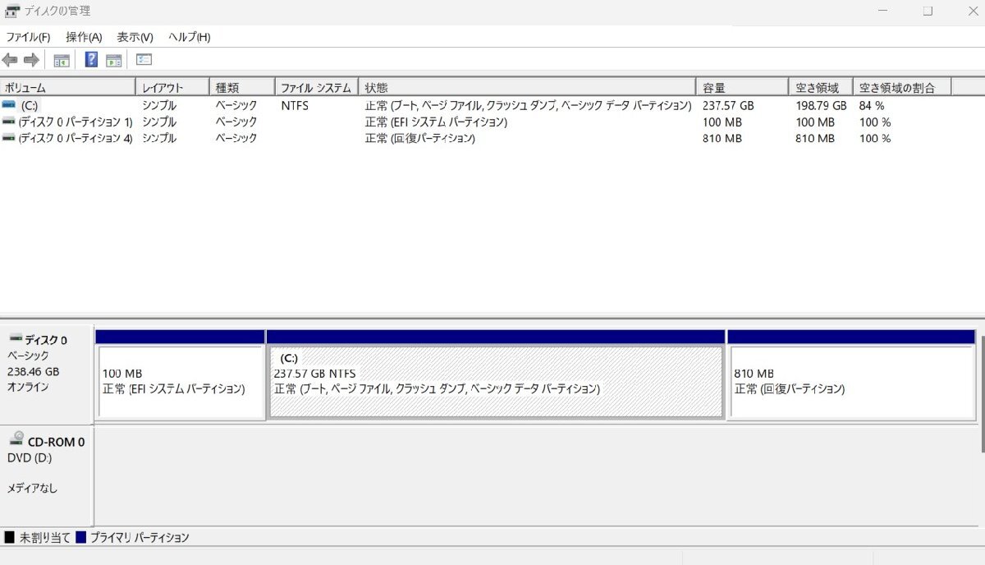Open the 表示(V) menu
Screen dimensions: 985x565
pyautogui.click(x=135, y=37)
